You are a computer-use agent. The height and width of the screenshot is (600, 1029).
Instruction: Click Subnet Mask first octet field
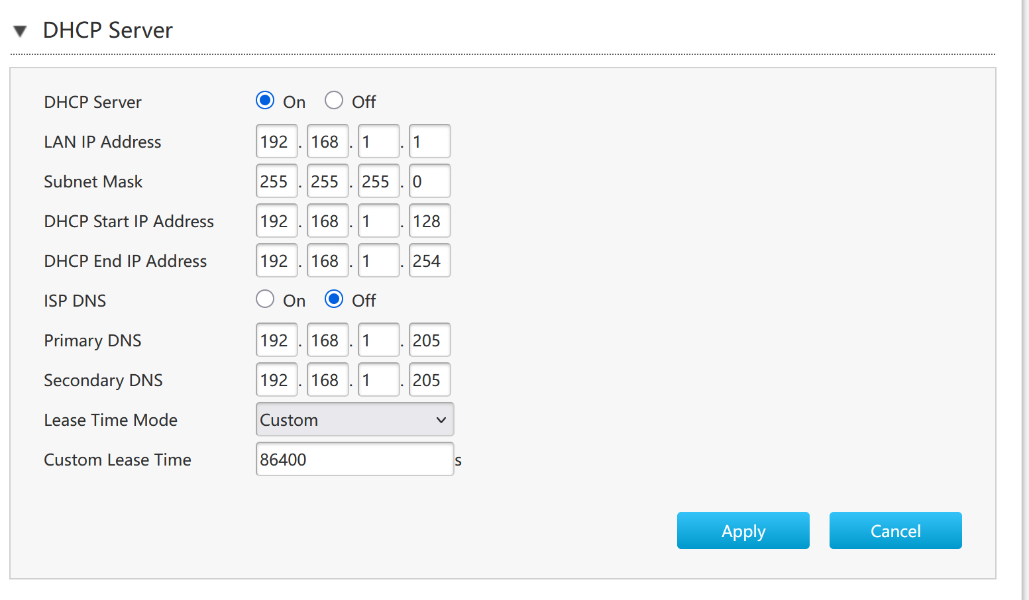(x=276, y=181)
